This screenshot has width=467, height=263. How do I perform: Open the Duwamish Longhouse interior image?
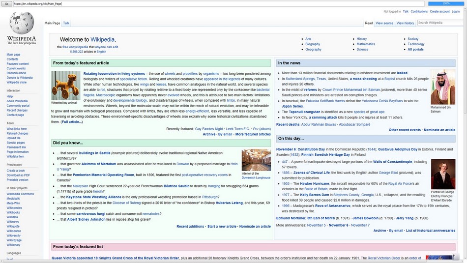coord(256,160)
